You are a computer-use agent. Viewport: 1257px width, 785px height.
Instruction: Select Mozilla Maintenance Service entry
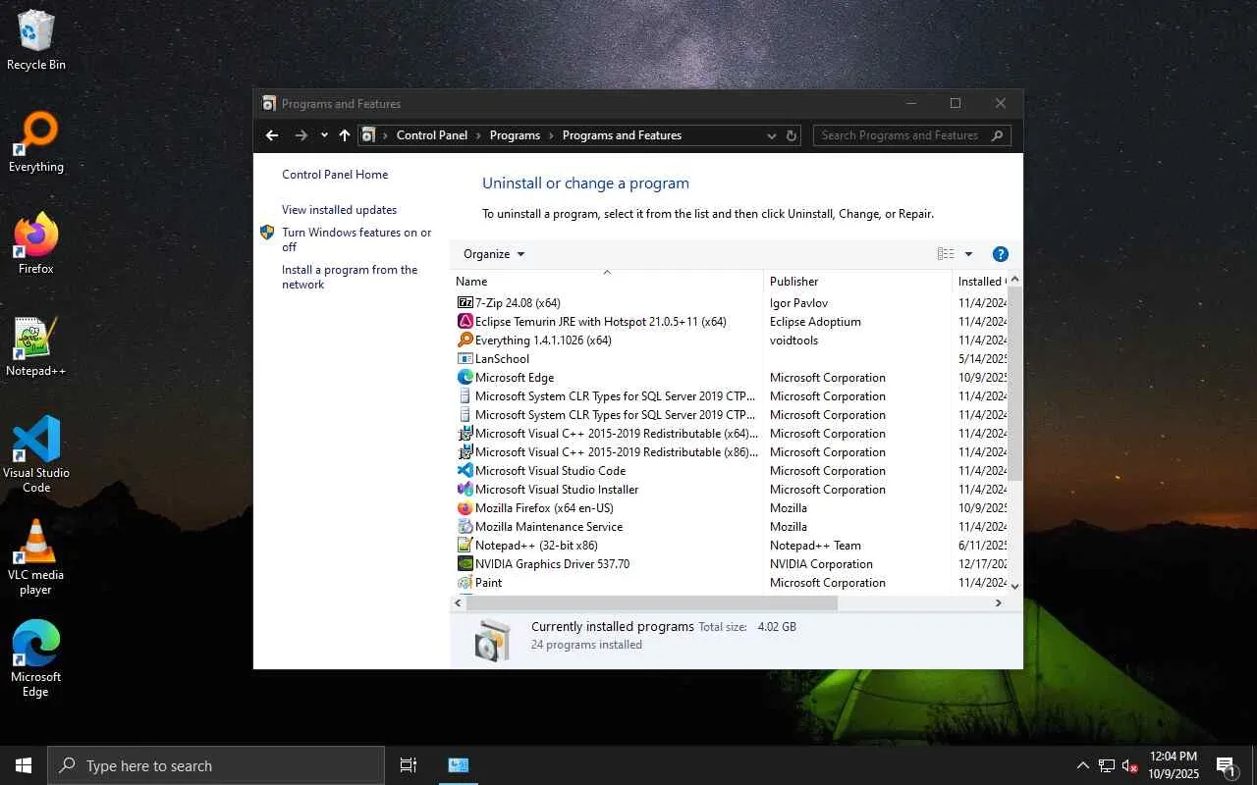tap(729, 527)
